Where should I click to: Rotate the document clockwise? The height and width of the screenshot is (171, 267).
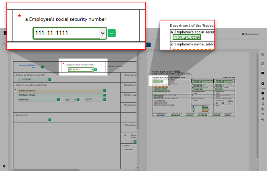[263, 114]
